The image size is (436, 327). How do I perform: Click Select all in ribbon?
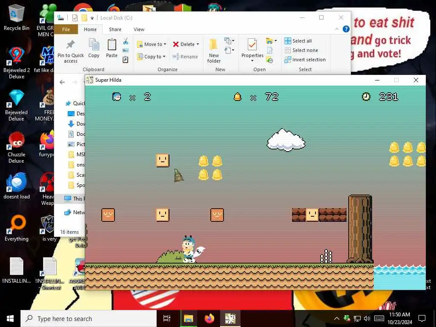[298, 41]
